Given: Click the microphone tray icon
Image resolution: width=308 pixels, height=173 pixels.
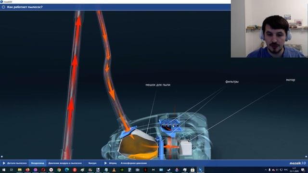Looking at the screenshot, I should [269, 170].
